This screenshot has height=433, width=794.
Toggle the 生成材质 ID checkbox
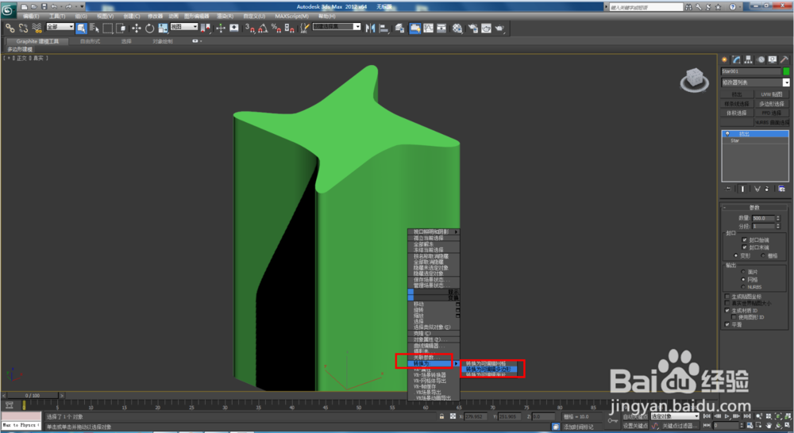[727, 311]
